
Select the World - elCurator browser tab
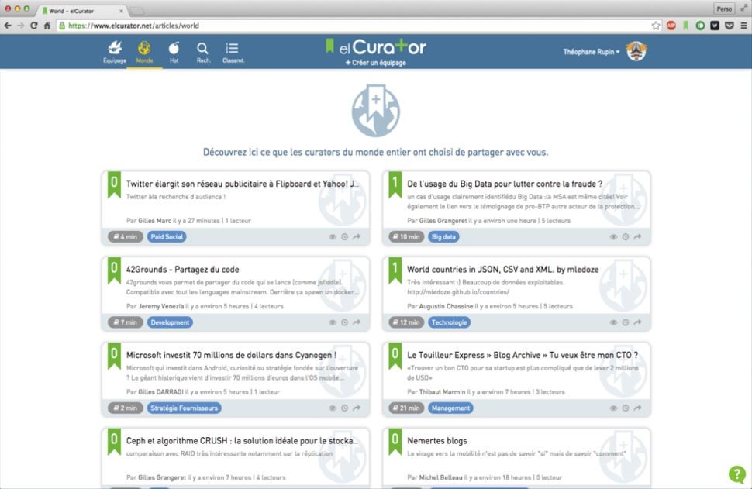81,11
